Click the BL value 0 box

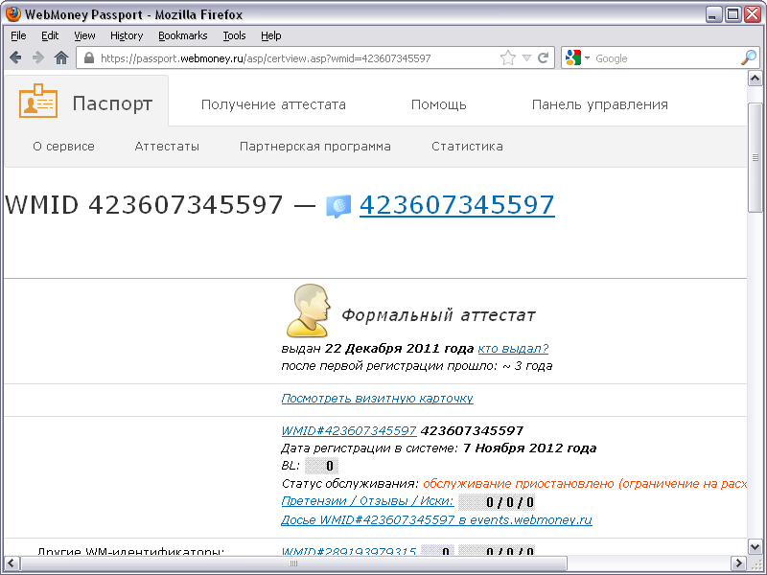point(321,466)
